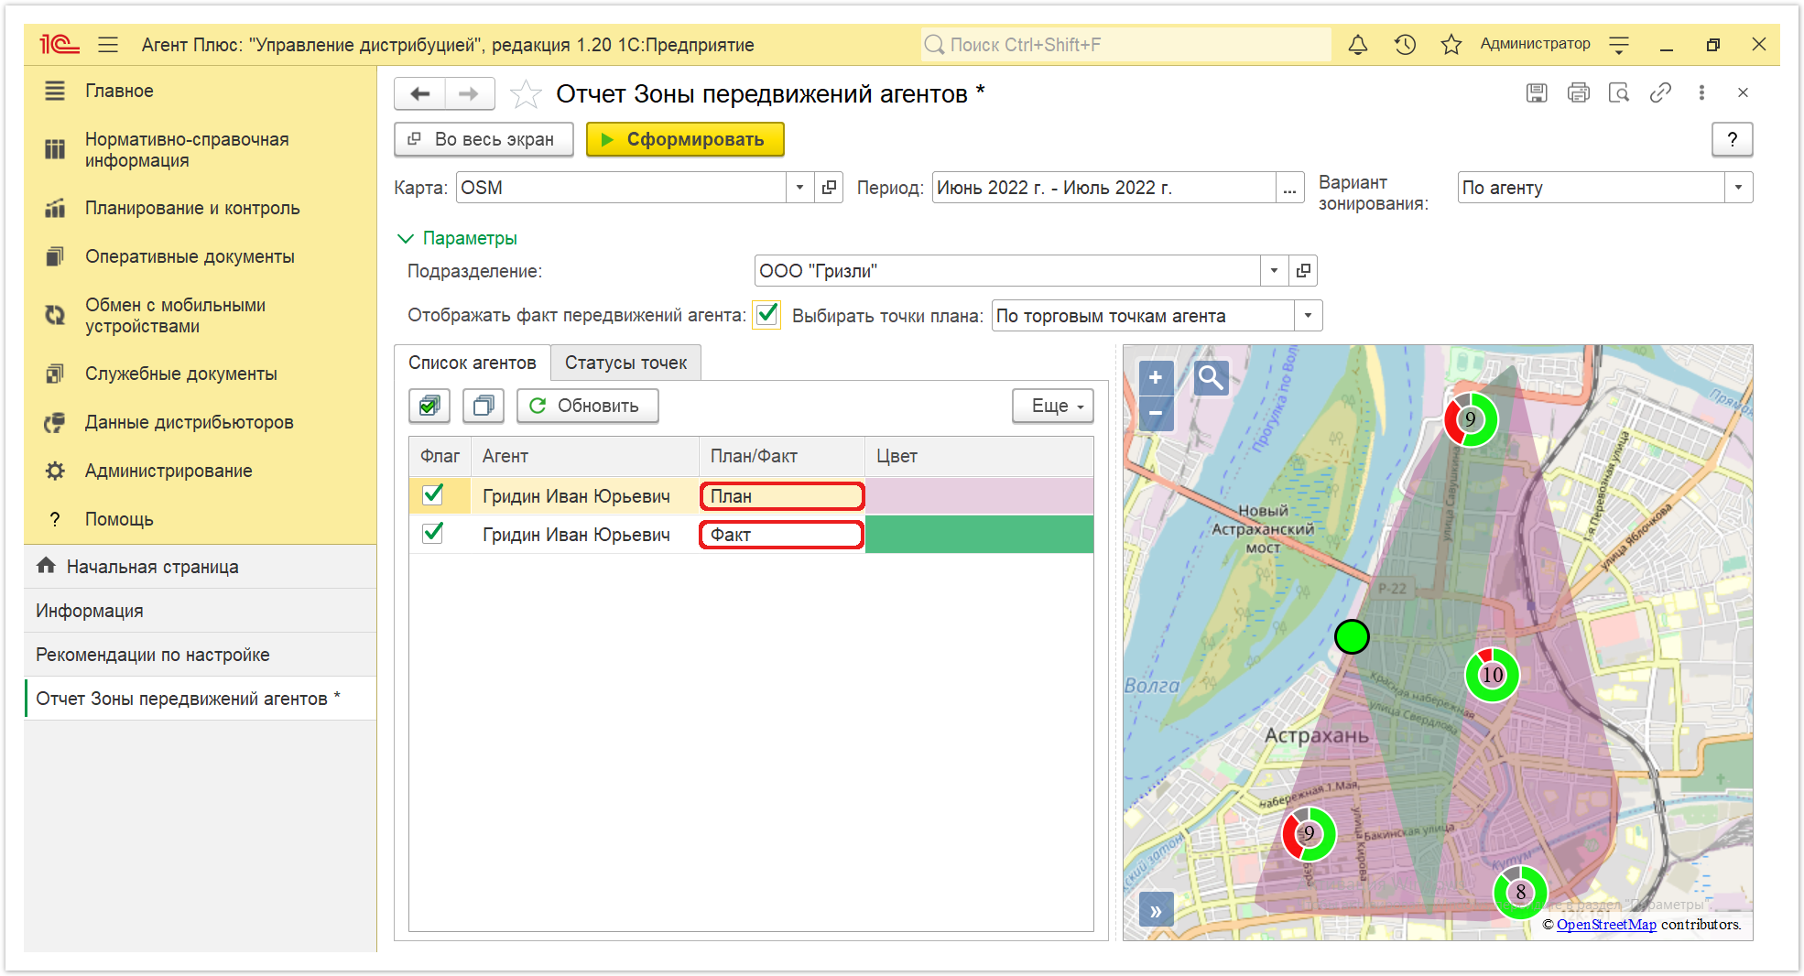Screen dimensions: 1804x976
Task: Open the Карта field selection form
Action: pos(830,188)
